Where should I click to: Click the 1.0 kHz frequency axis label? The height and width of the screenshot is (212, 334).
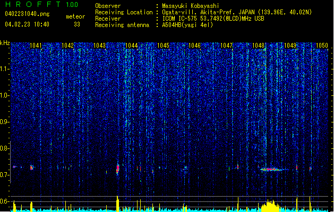pos(5,95)
